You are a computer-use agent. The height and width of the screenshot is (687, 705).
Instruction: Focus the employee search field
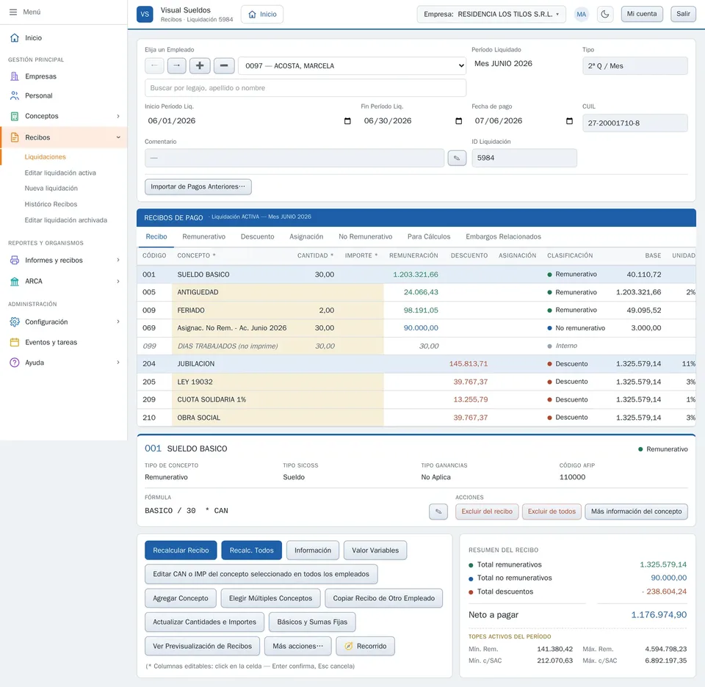click(305, 88)
